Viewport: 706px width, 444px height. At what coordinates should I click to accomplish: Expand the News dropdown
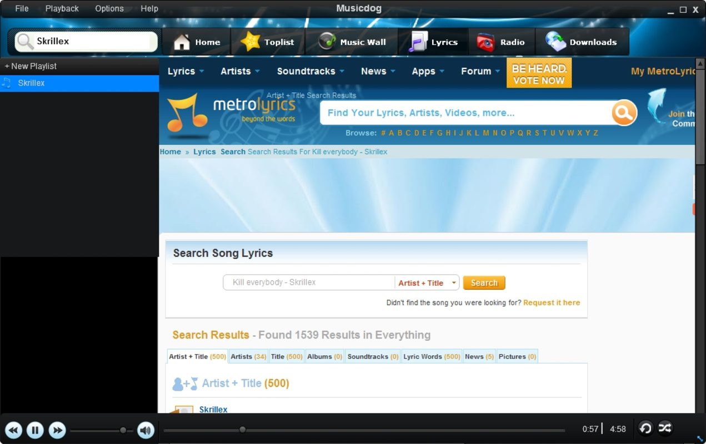click(x=378, y=71)
